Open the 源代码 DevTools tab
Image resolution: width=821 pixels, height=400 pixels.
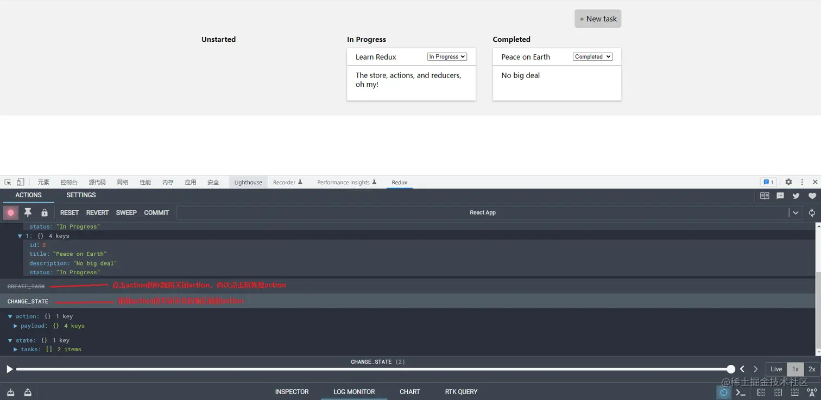click(x=97, y=183)
